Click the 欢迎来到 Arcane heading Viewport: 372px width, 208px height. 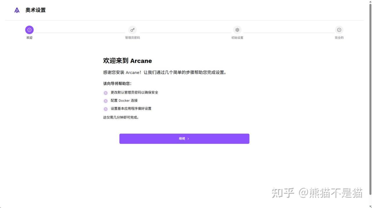tap(128, 61)
